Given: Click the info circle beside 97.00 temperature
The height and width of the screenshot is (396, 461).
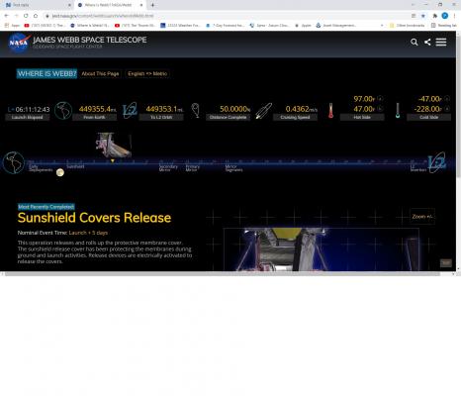Looking at the screenshot, I should [380, 98].
